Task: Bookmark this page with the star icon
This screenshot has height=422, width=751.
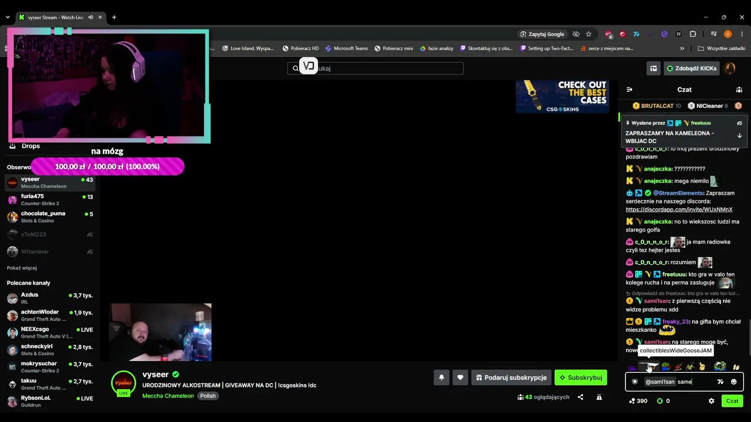Action: tap(588, 34)
